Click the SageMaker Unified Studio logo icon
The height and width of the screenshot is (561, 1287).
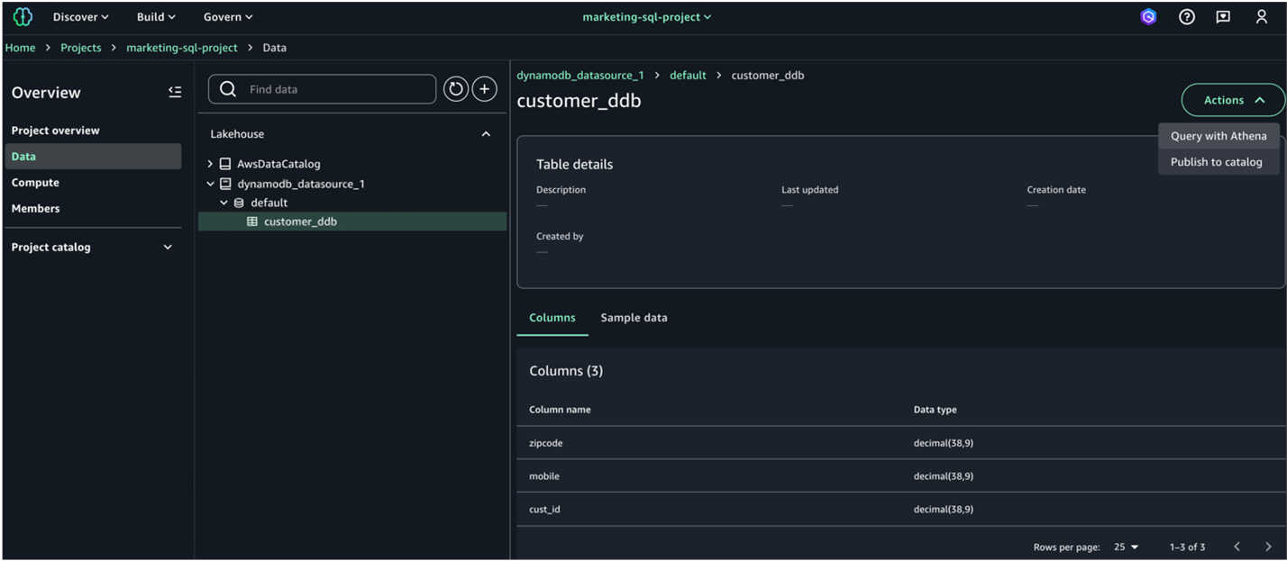point(22,17)
